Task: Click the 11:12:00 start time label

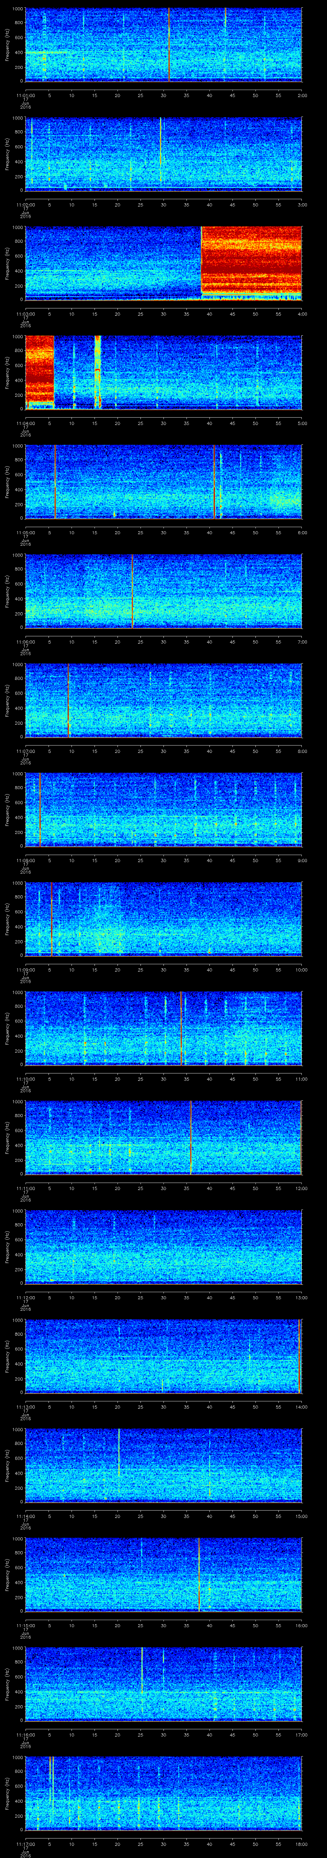Action: pos(25,1298)
